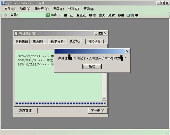Click the scroll down arrow in results pane
The height and width of the screenshot is (135, 170).
104,99
